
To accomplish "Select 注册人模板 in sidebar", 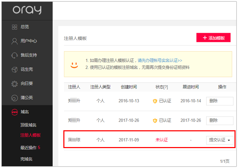I will coord(30,135).
